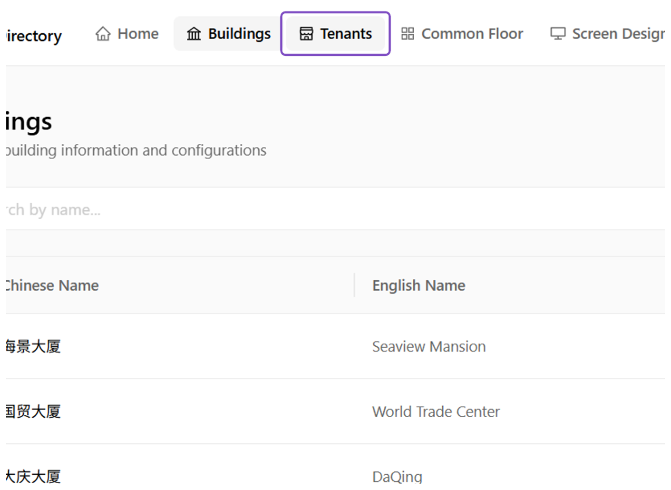Click the Tenants storefront icon
Viewport: 671px width, 490px height.
tap(306, 33)
